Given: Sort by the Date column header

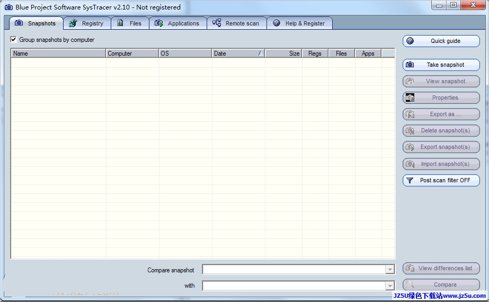Looking at the screenshot, I should pos(238,54).
